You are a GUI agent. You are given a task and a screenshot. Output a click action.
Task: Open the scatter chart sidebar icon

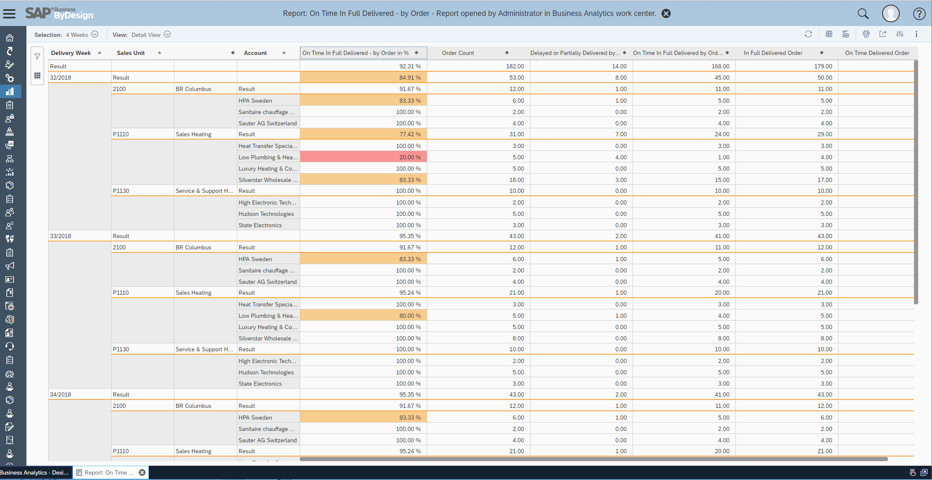click(10, 172)
